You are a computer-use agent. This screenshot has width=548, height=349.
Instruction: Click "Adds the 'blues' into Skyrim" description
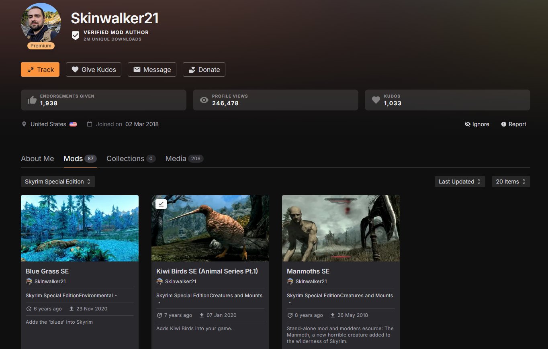(x=59, y=322)
